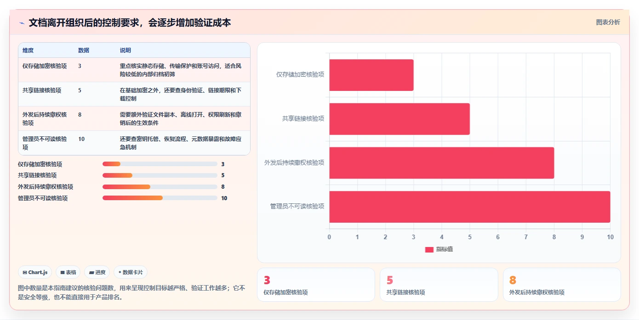Open the data card showing 3

(316, 285)
